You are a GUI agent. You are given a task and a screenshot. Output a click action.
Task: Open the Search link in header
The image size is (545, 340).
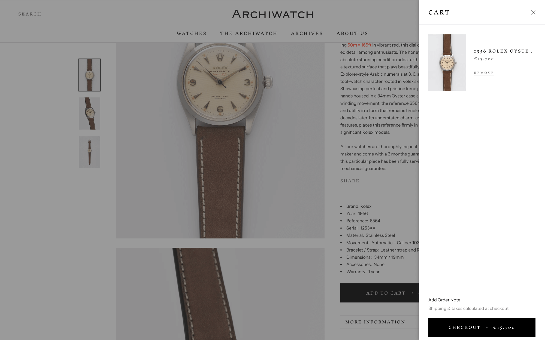tap(30, 14)
